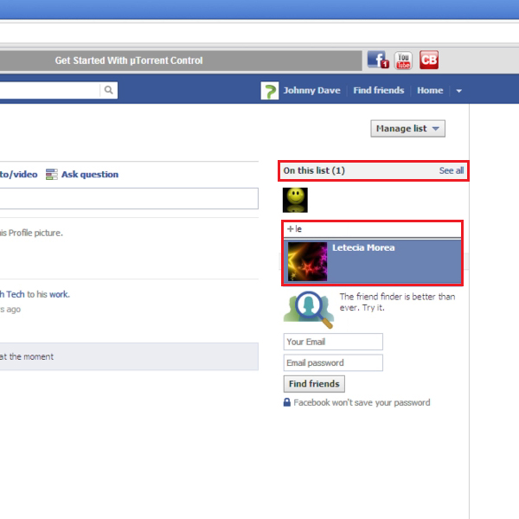This screenshot has height=519, width=519.
Task: Select the Letecia Morea suggestion
Action: tap(372, 261)
